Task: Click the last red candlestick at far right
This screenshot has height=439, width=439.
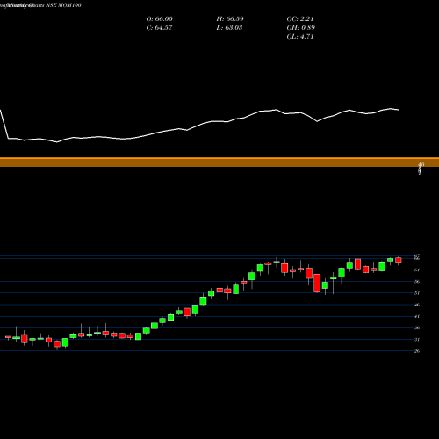Action: pos(399,260)
